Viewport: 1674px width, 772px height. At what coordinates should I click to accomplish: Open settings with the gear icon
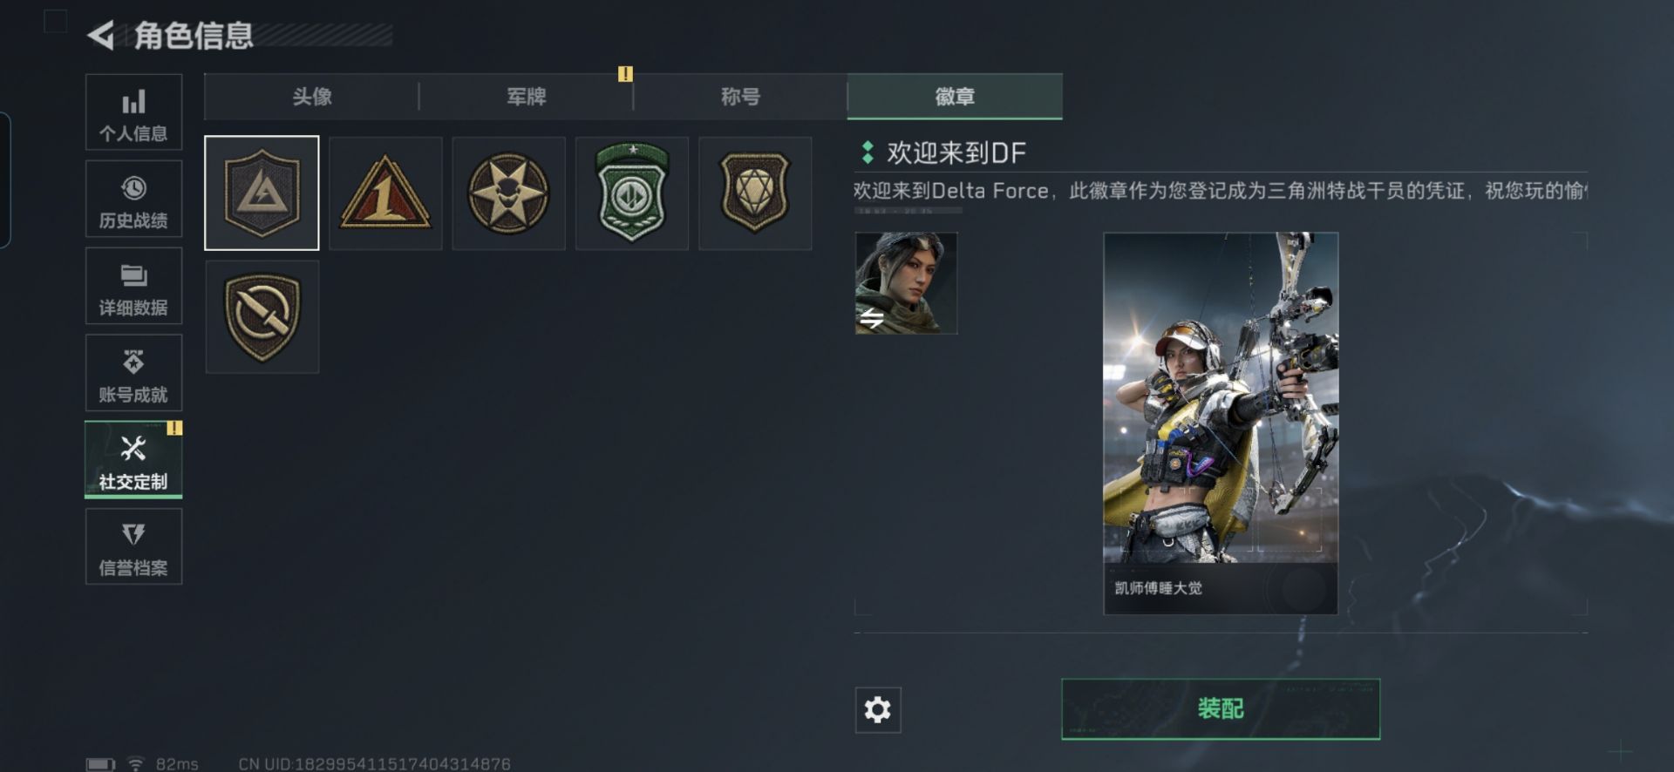click(x=877, y=709)
